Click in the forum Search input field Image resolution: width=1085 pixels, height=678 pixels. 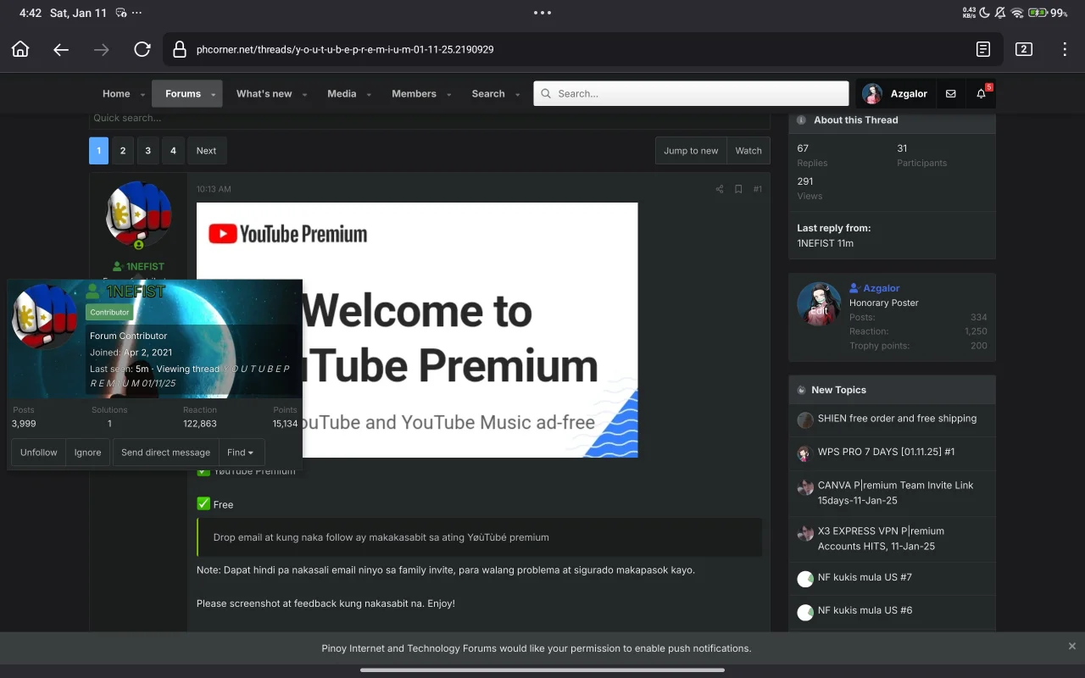(691, 94)
